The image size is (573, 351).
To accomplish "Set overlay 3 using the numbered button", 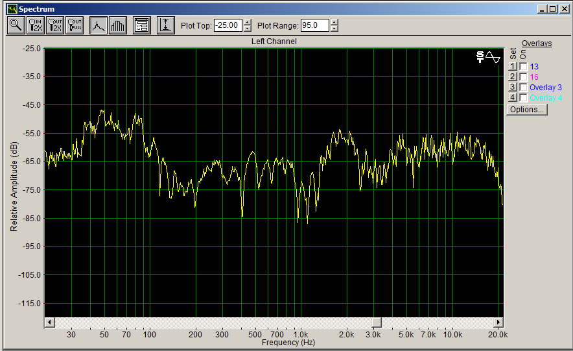I will click(x=512, y=87).
